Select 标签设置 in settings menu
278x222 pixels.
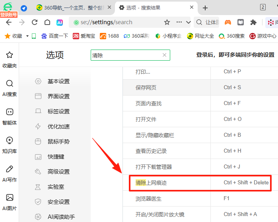click(52, 111)
